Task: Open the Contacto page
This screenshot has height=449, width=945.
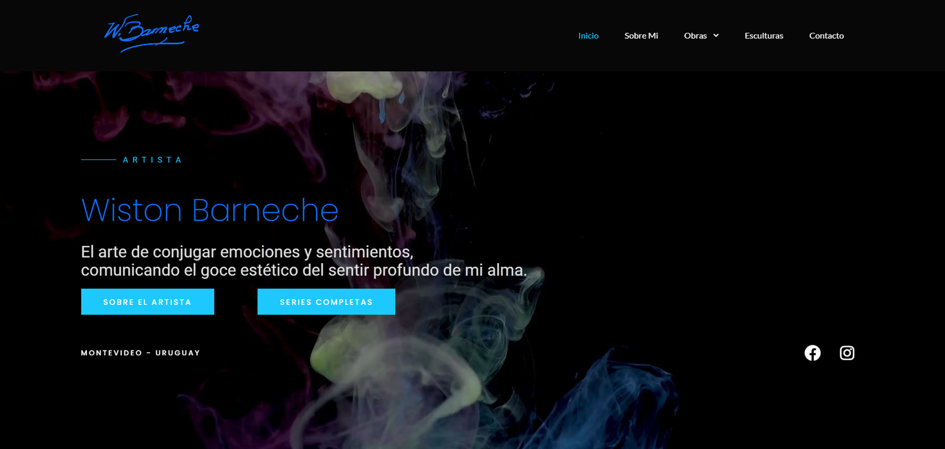Action: point(826,35)
